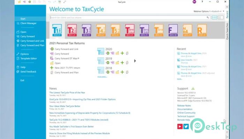Select the T3010 charity module icon
Image resolution: width=244 pixels, height=139 pixels.
pyautogui.click(x=130, y=30)
